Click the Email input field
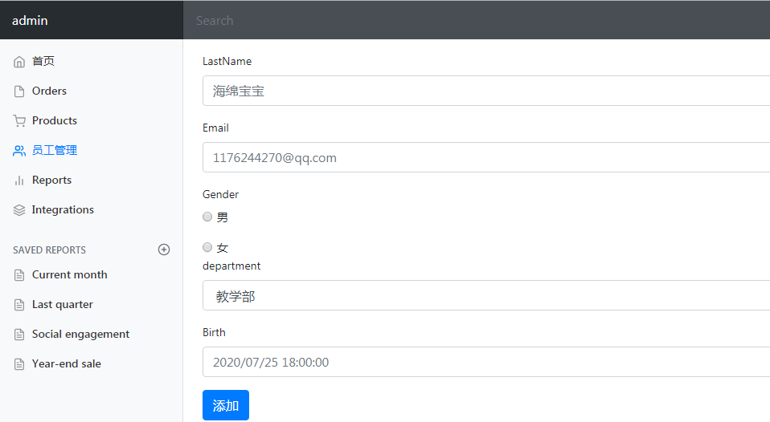 click(486, 157)
